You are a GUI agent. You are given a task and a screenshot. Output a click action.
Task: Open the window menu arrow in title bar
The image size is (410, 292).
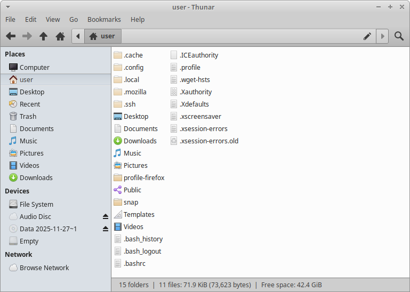coord(8,7)
